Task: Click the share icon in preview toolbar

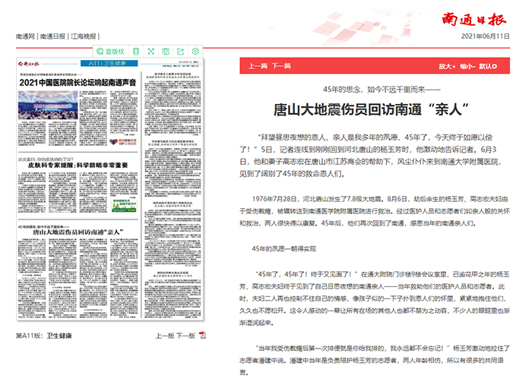Action: [x=180, y=52]
